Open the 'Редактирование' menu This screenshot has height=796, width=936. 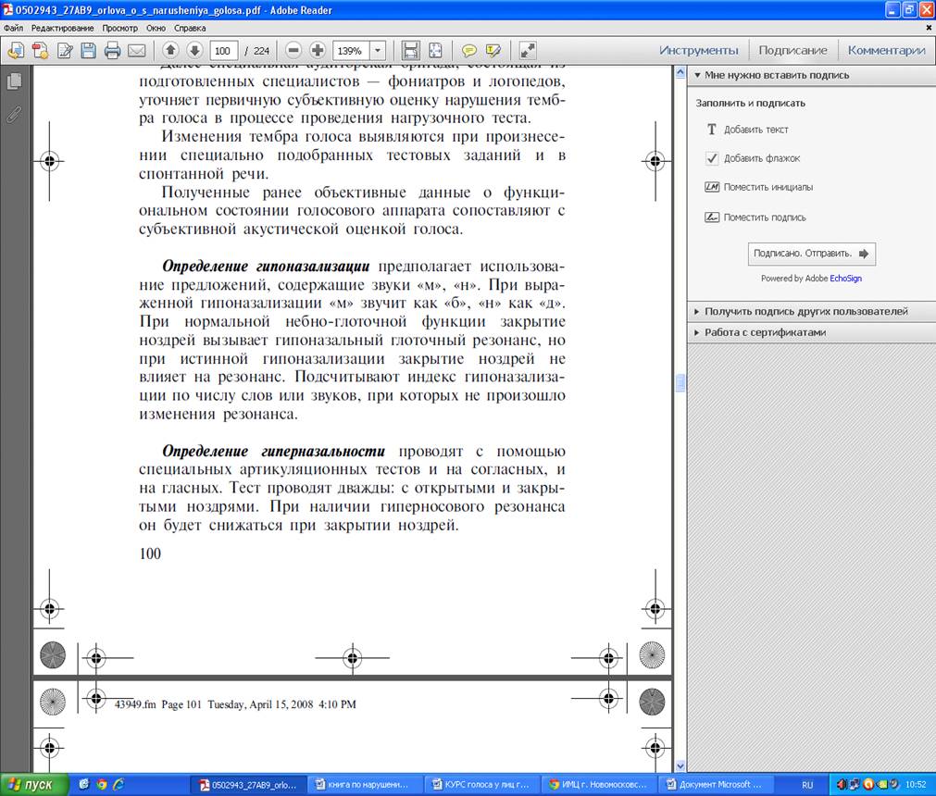(62, 28)
